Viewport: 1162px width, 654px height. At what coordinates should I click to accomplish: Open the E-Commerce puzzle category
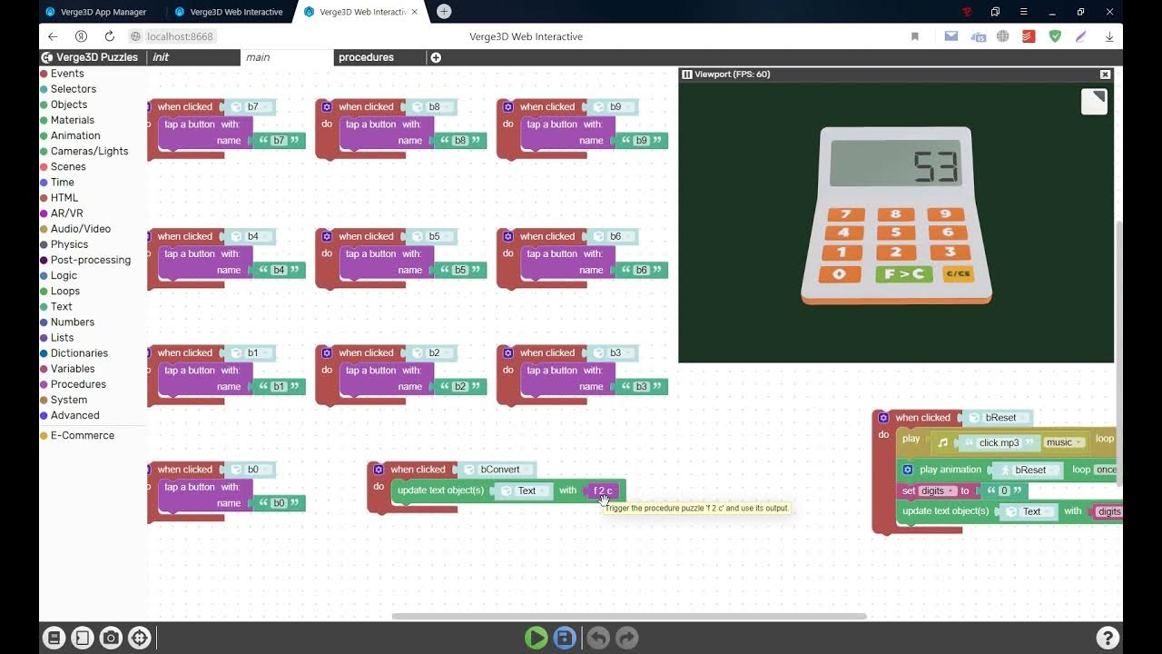[82, 435]
